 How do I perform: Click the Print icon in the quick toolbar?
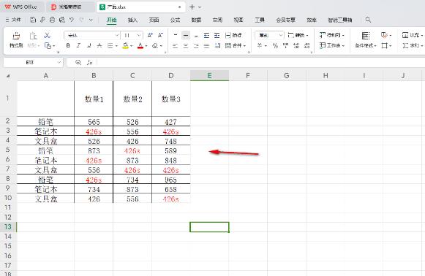(x=53, y=20)
